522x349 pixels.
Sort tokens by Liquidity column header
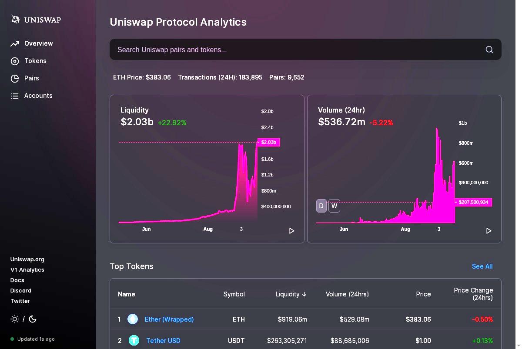click(291, 294)
